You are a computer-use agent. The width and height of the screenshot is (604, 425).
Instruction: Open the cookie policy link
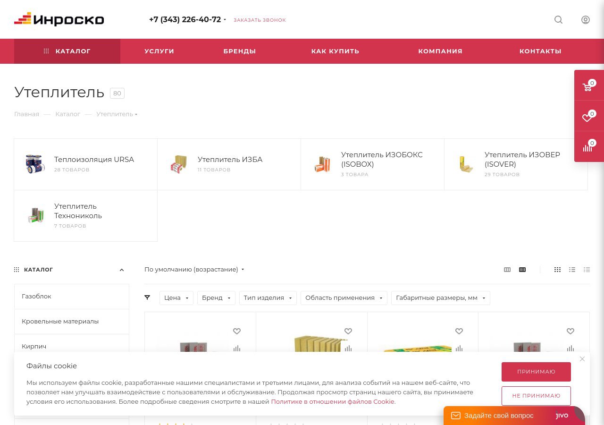point(333,402)
